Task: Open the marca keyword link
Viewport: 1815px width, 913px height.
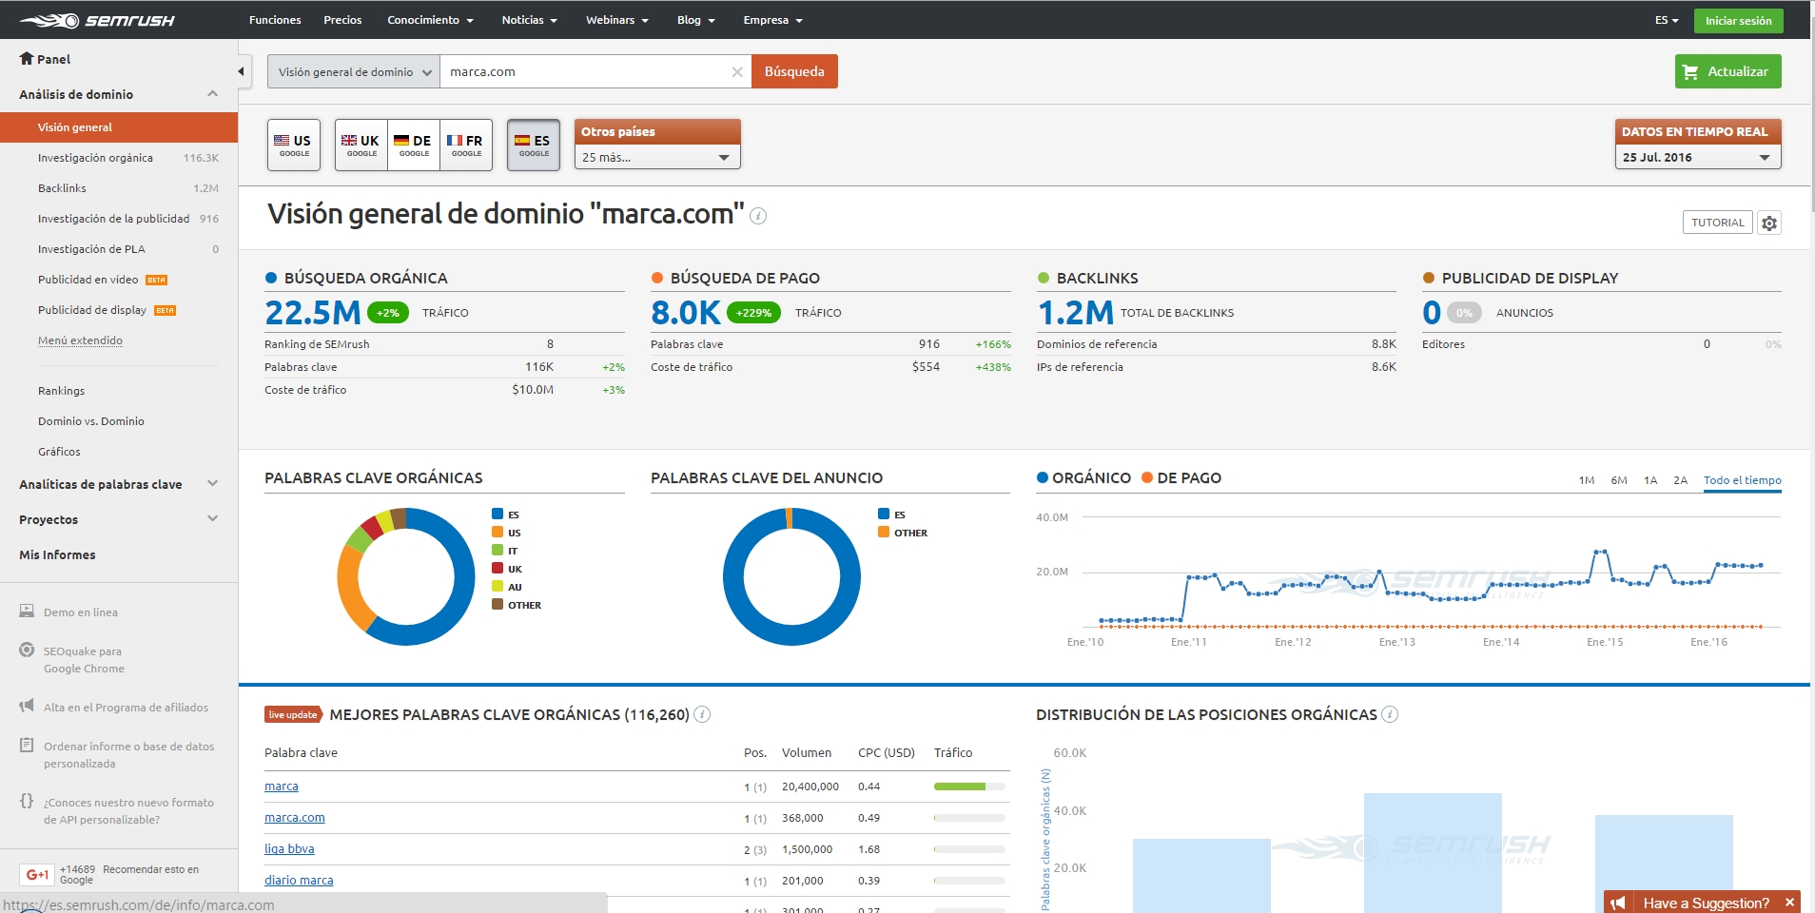Action: coord(282,787)
